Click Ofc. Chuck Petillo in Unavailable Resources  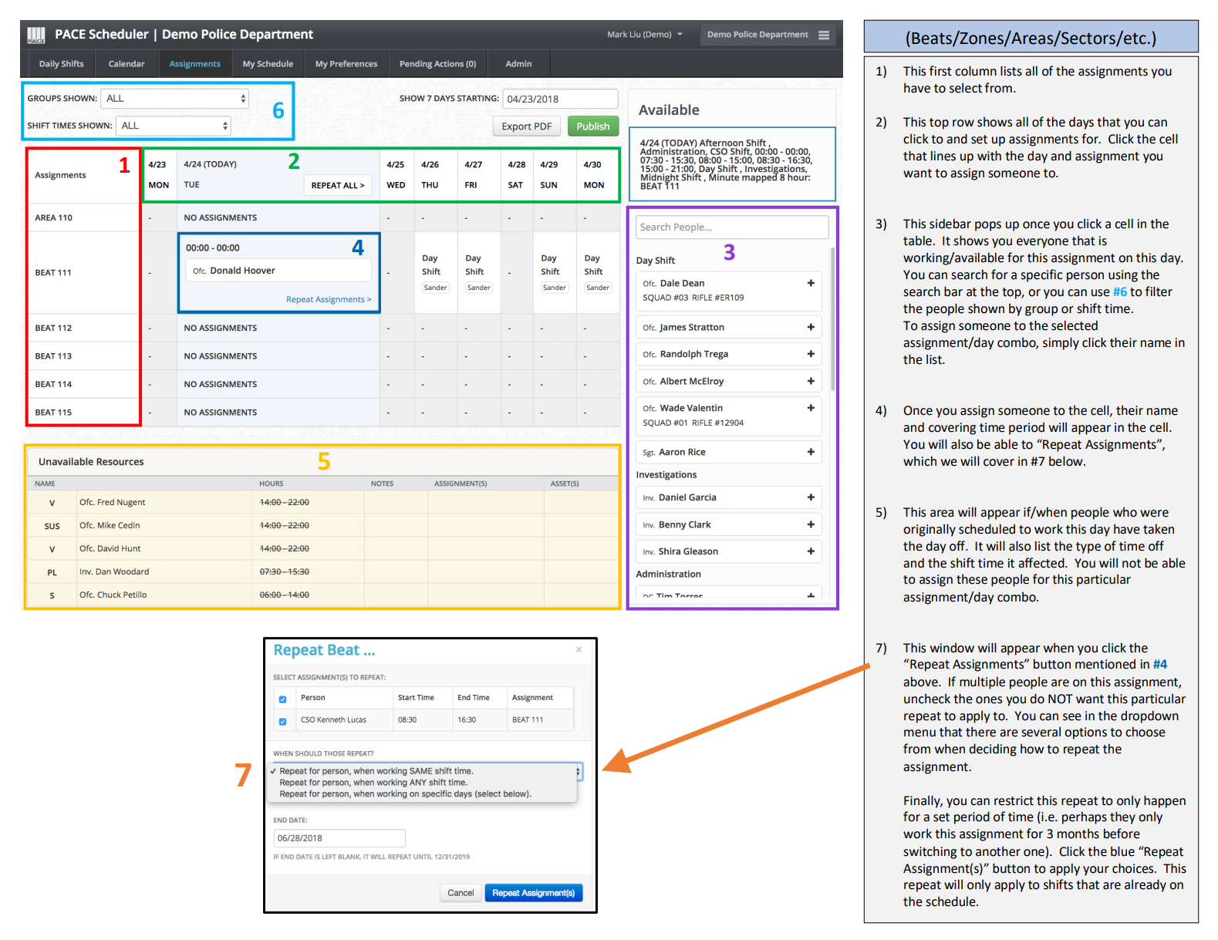point(113,595)
